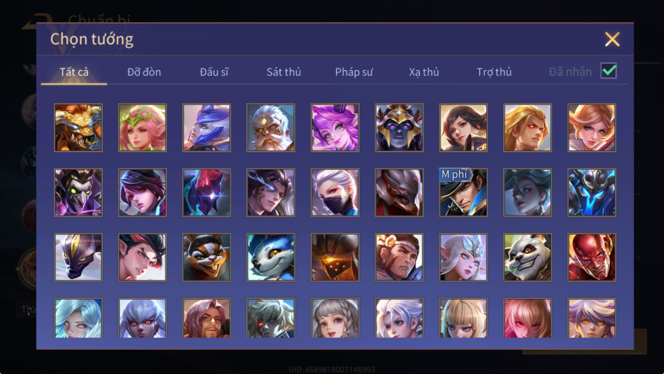
Task: Select the 'Tất cả' tab
Action: (x=74, y=72)
